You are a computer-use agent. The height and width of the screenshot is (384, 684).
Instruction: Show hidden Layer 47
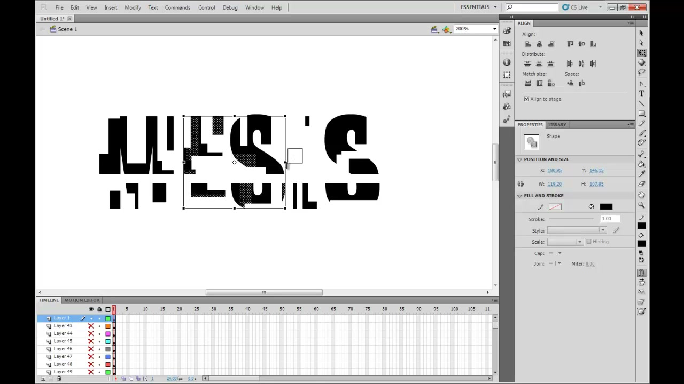point(91,357)
